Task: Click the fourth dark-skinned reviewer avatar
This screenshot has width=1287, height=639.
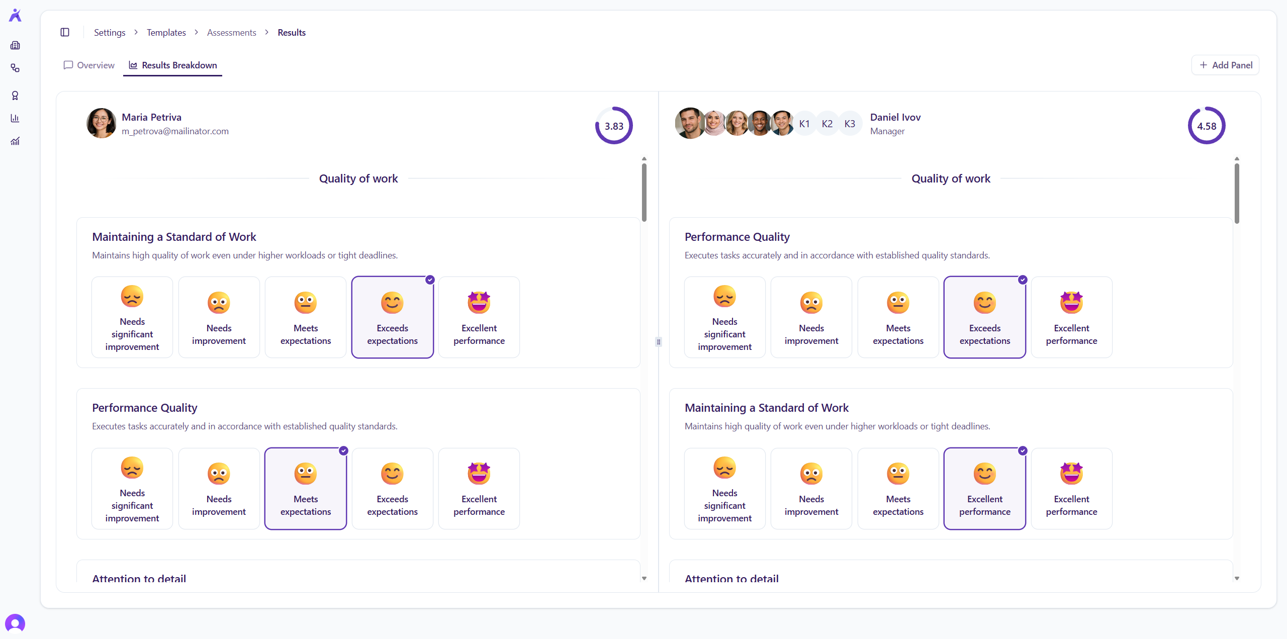Action: [760, 123]
